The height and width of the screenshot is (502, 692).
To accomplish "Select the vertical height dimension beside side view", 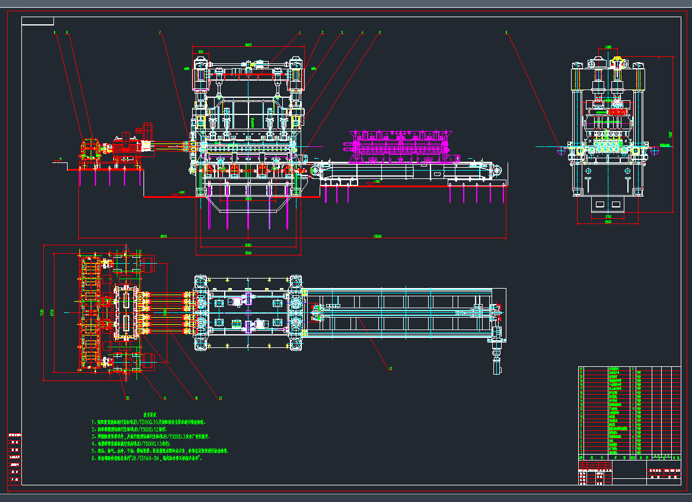I will coord(672,134).
